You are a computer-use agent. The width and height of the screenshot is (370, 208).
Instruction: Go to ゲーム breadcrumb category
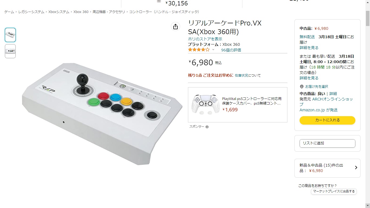[x=9, y=12]
